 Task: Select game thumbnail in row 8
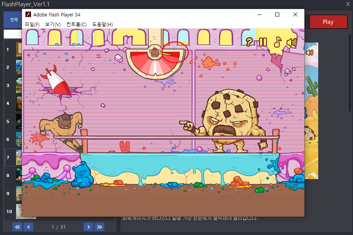point(19,175)
